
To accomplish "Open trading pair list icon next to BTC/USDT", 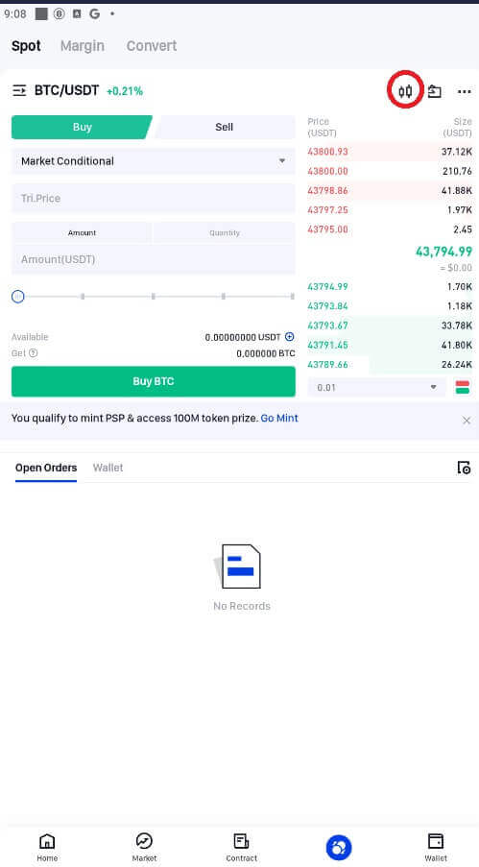I will click(19, 90).
